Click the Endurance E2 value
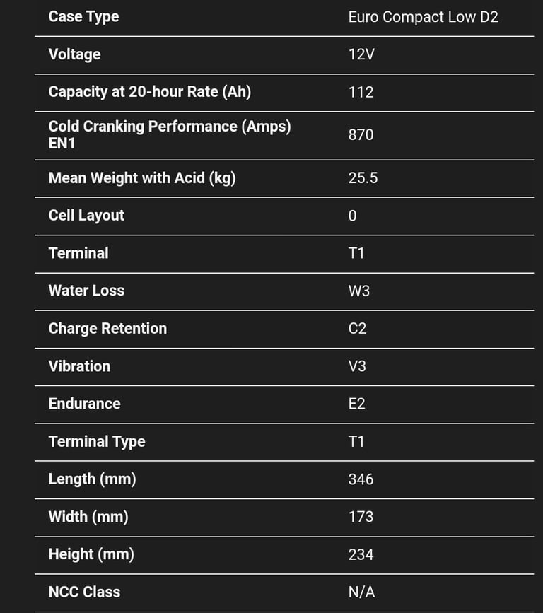Viewport: 543px width, 613px height. (x=356, y=404)
